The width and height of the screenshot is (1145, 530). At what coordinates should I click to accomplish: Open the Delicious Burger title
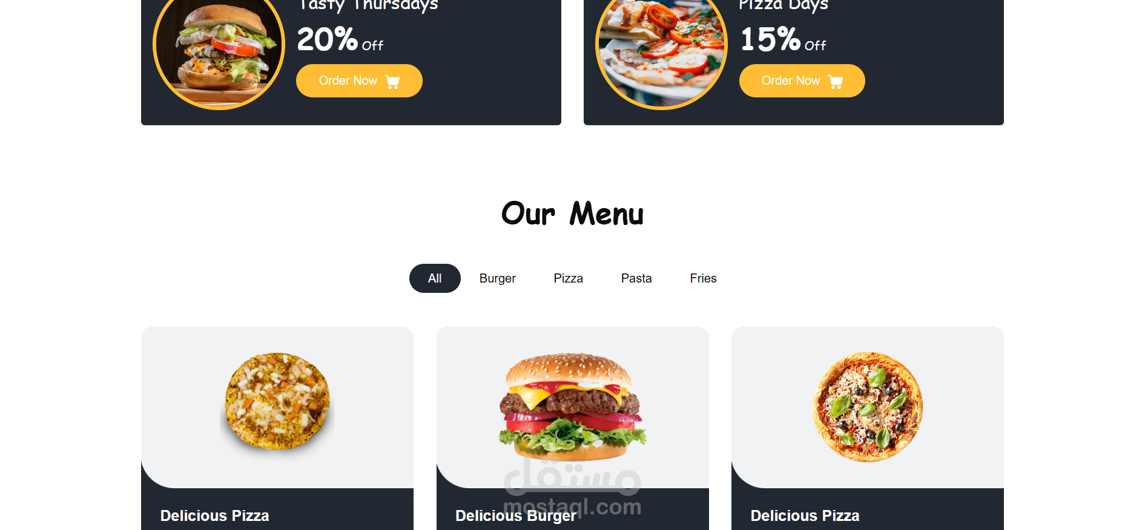[516, 515]
